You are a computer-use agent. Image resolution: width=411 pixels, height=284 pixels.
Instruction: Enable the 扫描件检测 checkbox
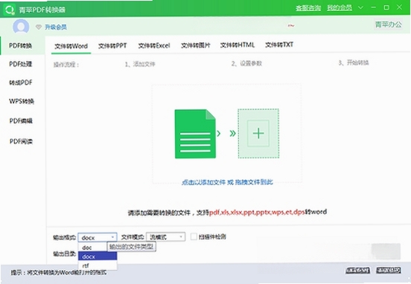(194, 236)
